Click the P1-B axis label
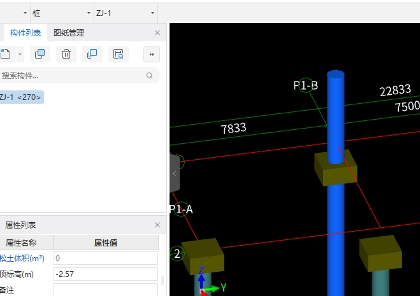420x296 pixels. pos(305,85)
